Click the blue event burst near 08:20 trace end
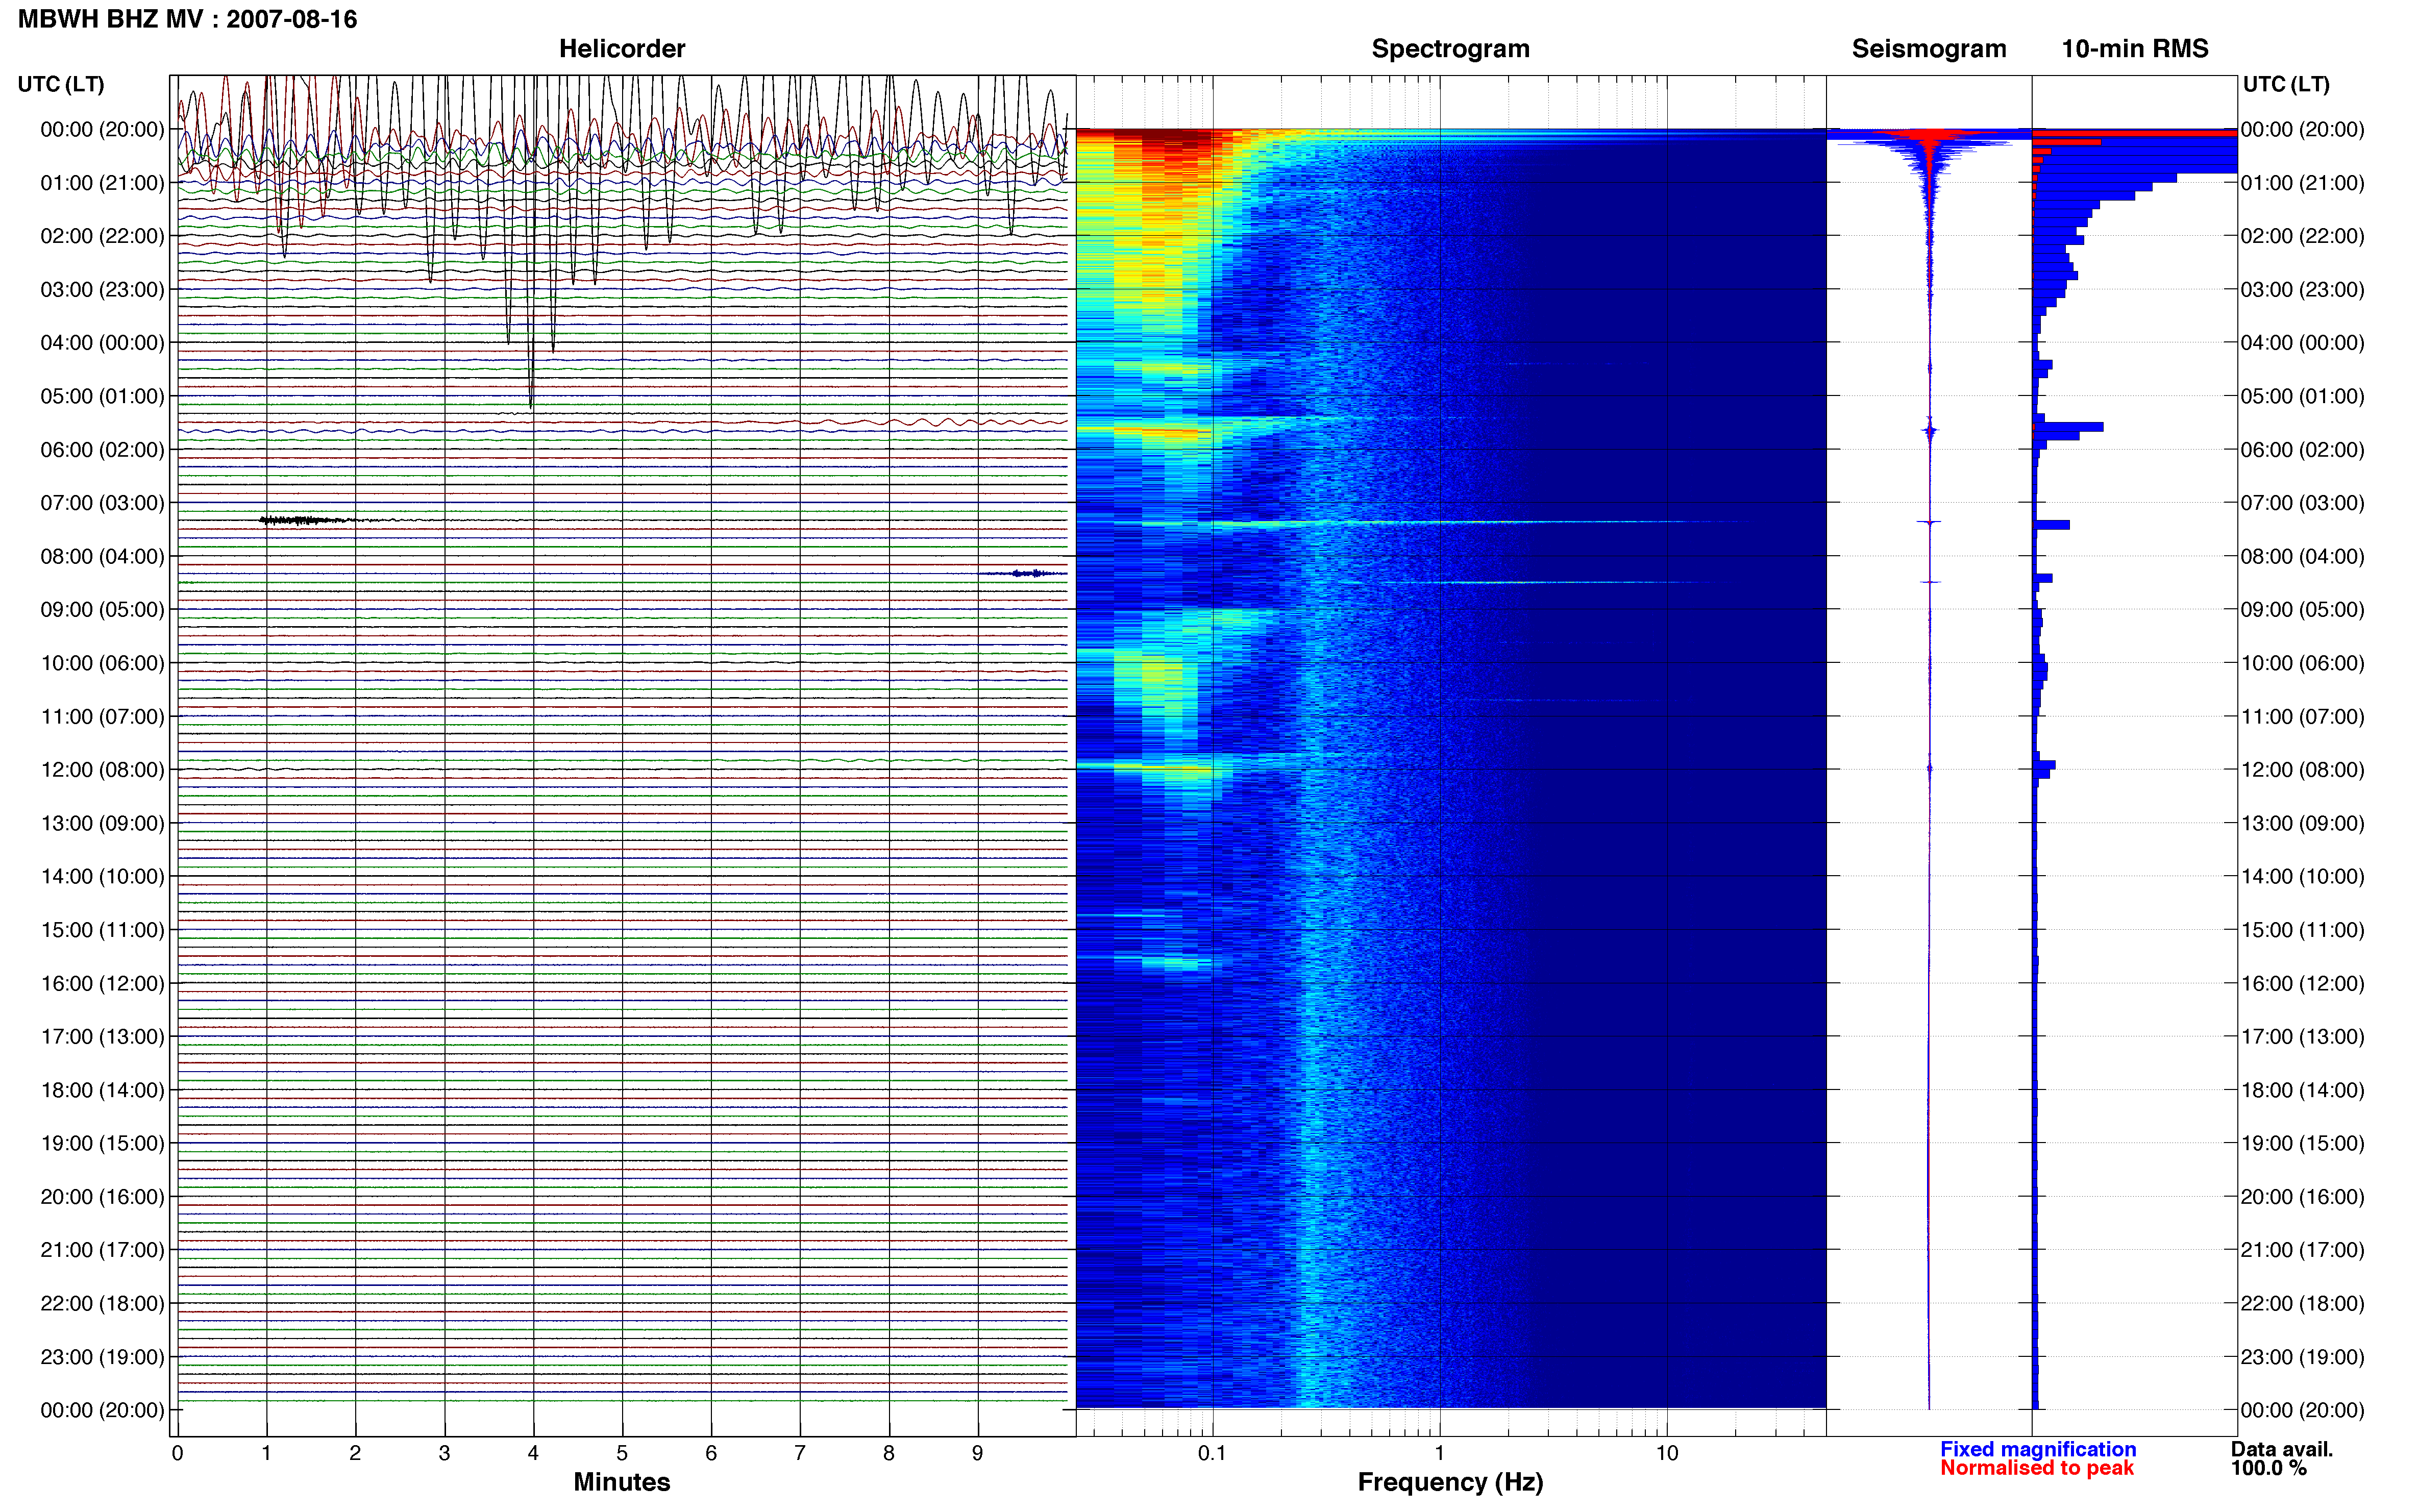 1029,573
